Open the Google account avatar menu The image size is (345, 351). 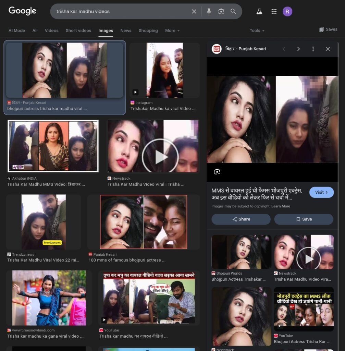[287, 11]
